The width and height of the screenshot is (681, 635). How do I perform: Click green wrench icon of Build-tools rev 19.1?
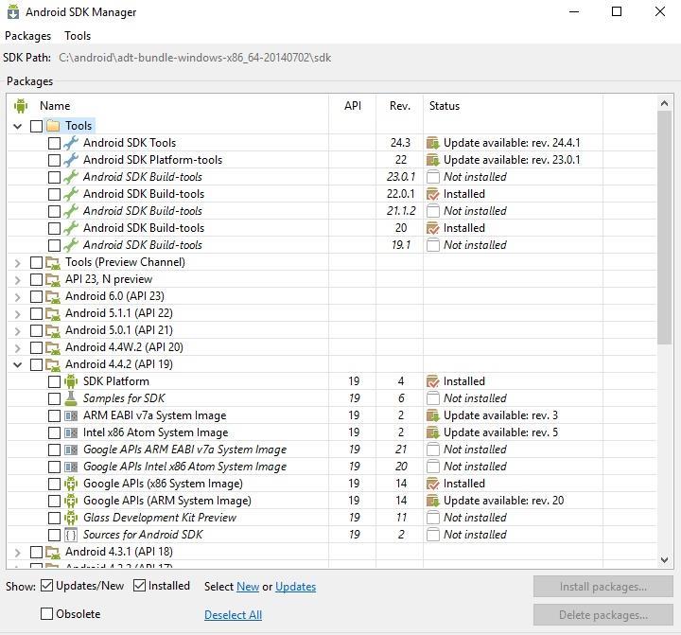coord(71,245)
